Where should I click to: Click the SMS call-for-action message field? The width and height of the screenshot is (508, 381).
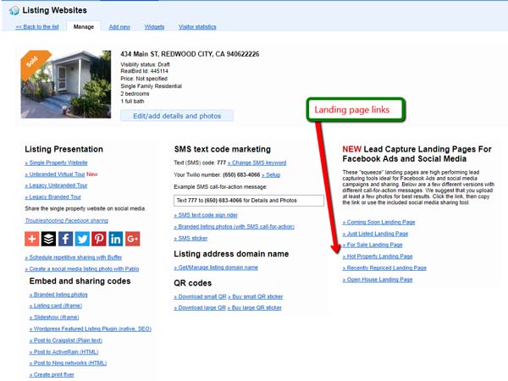click(249, 201)
